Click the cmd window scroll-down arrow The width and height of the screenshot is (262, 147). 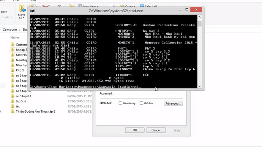click(199, 86)
